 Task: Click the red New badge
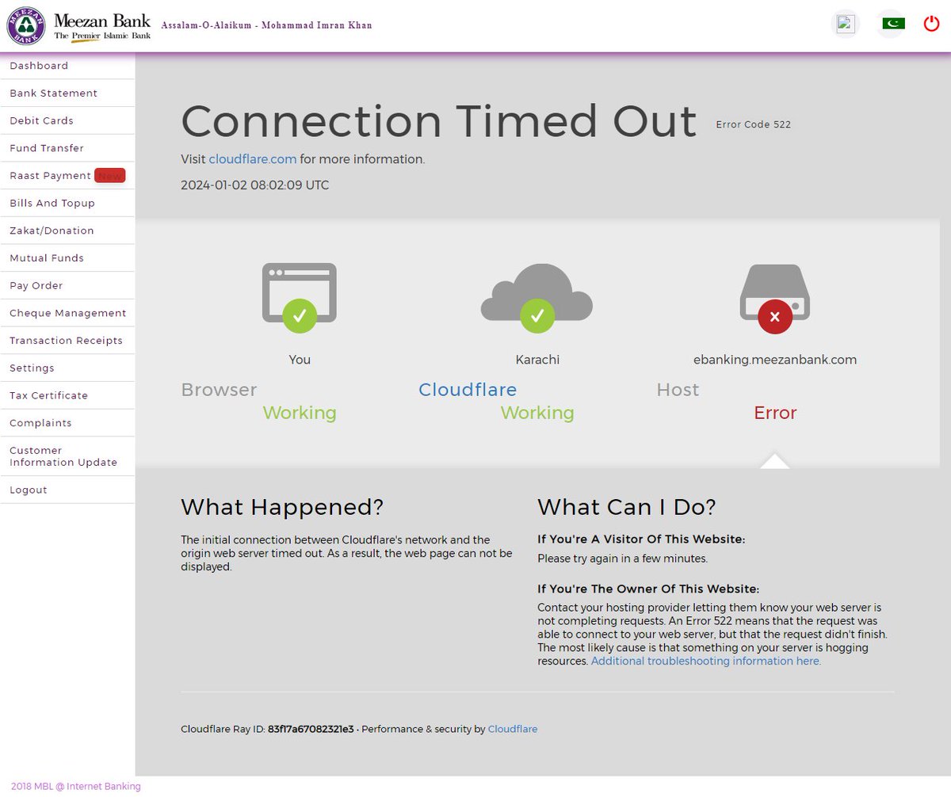[x=110, y=176]
